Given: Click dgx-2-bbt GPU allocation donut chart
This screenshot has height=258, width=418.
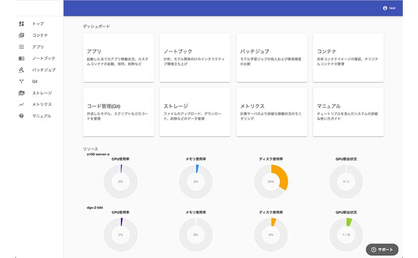Looking at the screenshot, I should (346, 235).
